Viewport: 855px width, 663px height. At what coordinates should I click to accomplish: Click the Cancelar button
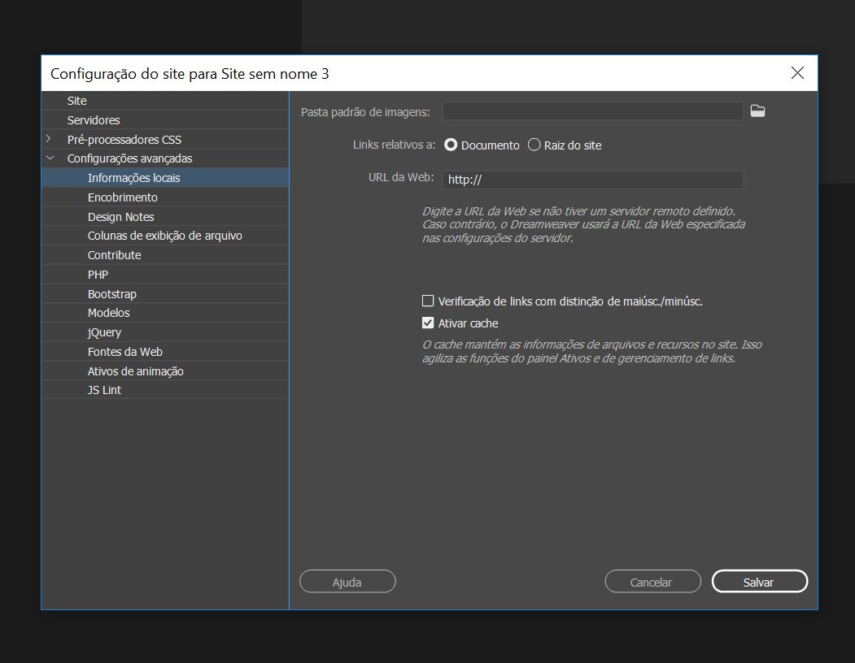point(652,581)
